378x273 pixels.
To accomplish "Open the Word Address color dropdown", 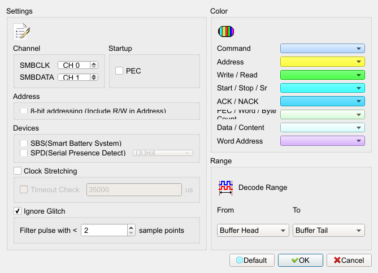I will tap(322, 141).
